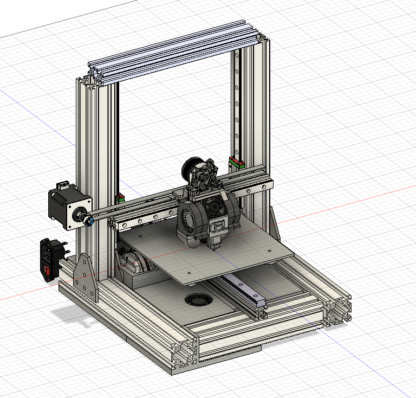Select the right triangular corner bracket

point(275,223)
